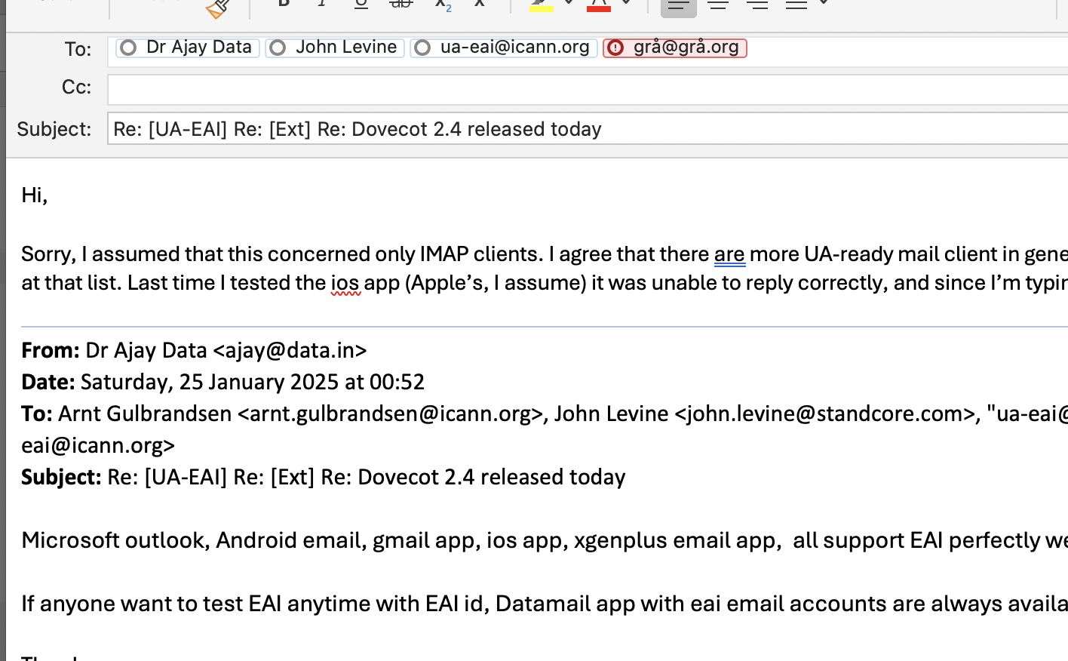Toggle underline formatting

[361, 4]
